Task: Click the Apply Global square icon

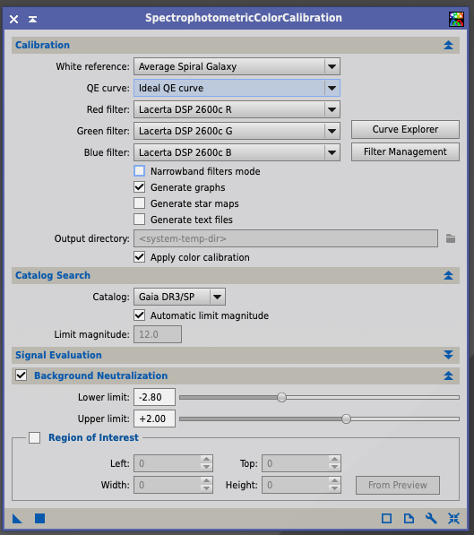Action: click(40, 519)
